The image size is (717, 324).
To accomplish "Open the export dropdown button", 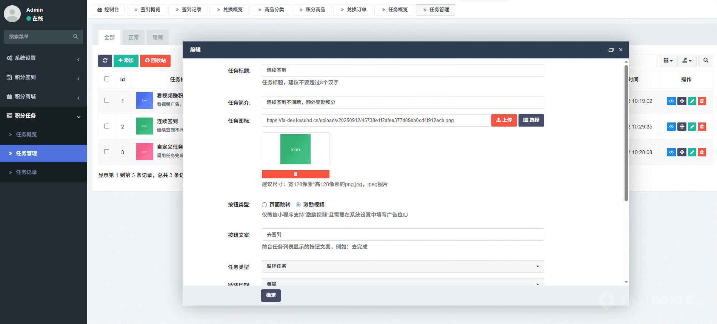I will [687, 61].
